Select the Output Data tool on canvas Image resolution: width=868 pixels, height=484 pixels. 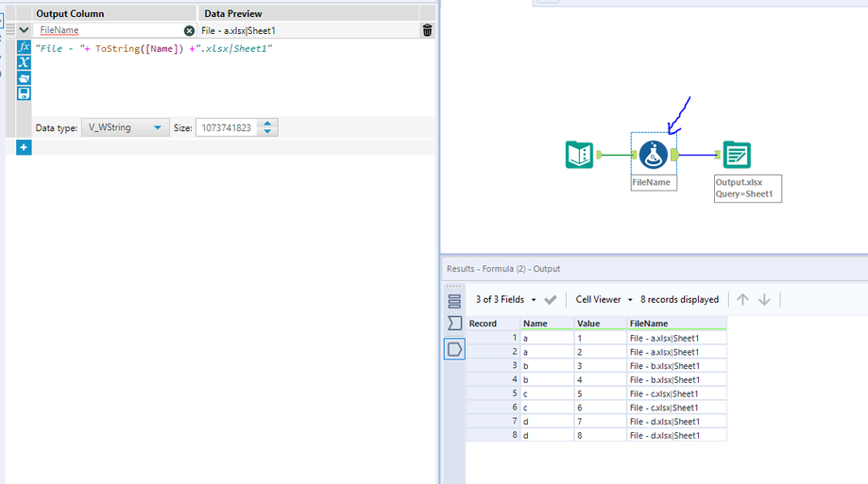coord(737,155)
